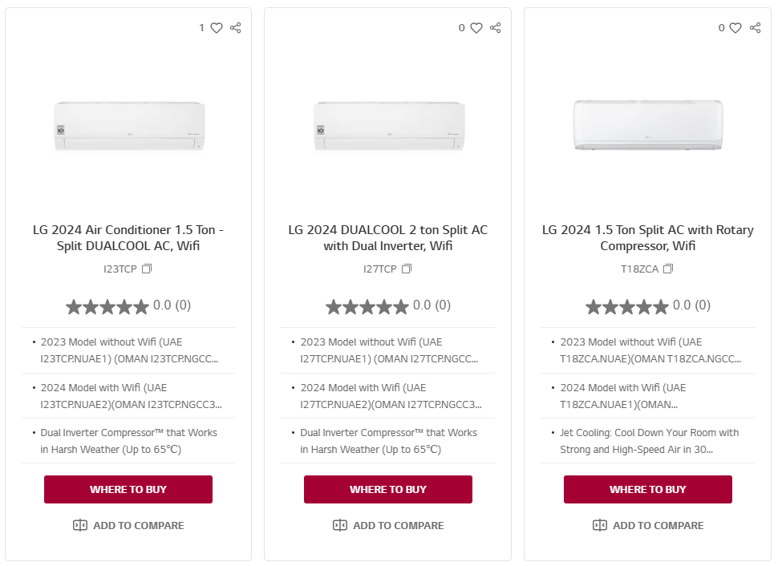This screenshot has height=566, width=778.
Task: Open the LG 2024 DUALCOOL 2 ton title link
Action: [x=388, y=238]
